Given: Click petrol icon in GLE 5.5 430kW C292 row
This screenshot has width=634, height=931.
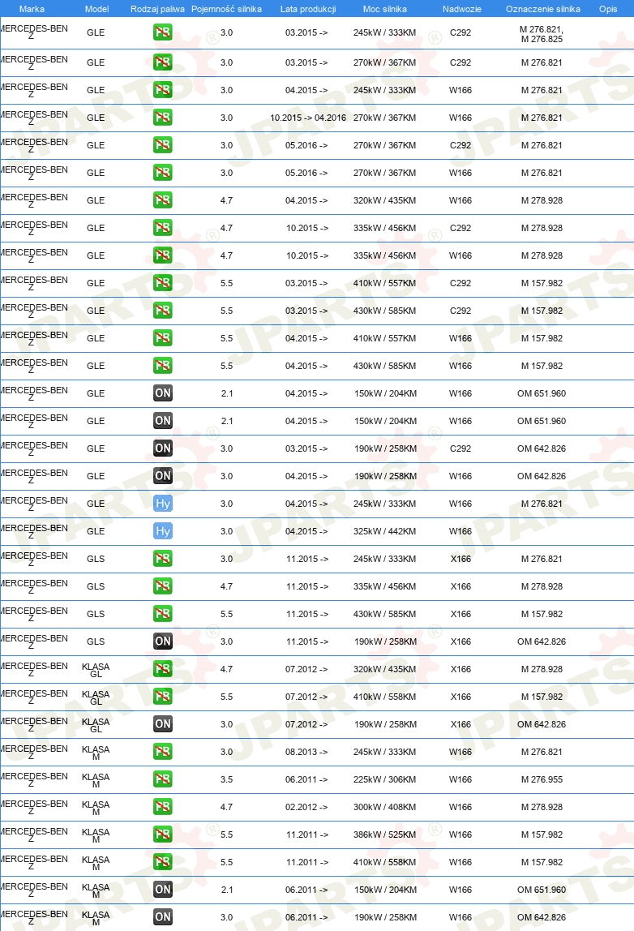Looking at the screenshot, I should click(x=163, y=311).
